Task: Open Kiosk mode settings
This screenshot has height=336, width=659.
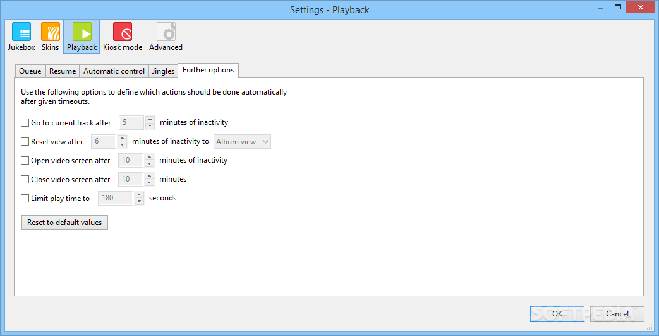Action: pyautogui.click(x=123, y=37)
